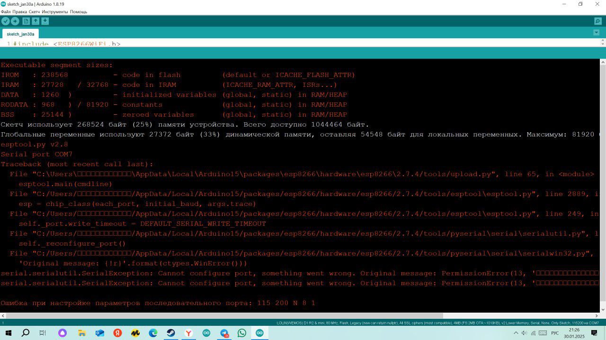
Task: Click the console scroll down arrow
Action: click(x=603, y=309)
